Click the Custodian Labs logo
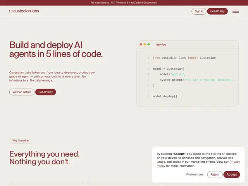The width and height of the screenshot is (248, 186). point(24,11)
